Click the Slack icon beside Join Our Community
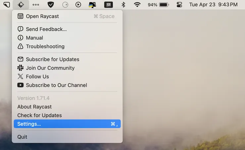 click(20, 68)
